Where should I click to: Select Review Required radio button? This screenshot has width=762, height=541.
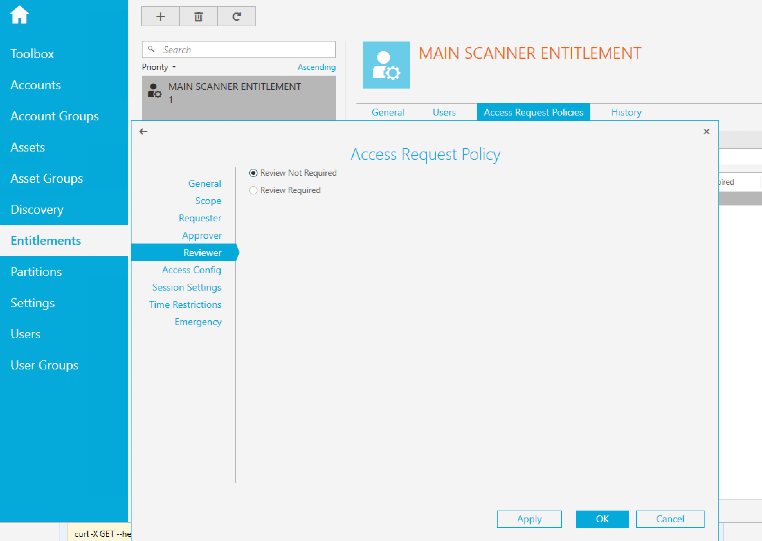253,190
